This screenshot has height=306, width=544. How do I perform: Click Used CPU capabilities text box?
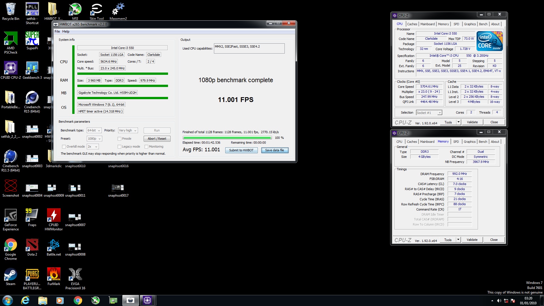tap(249, 48)
